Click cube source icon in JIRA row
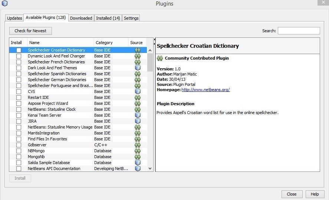The height and width of the screenshot is (200, 329). point(138,121)
